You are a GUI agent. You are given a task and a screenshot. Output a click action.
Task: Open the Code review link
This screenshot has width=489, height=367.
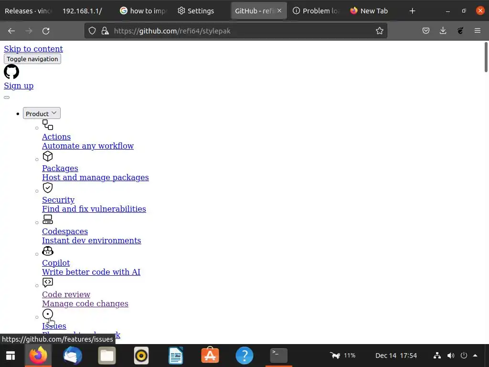click(66, 294)
